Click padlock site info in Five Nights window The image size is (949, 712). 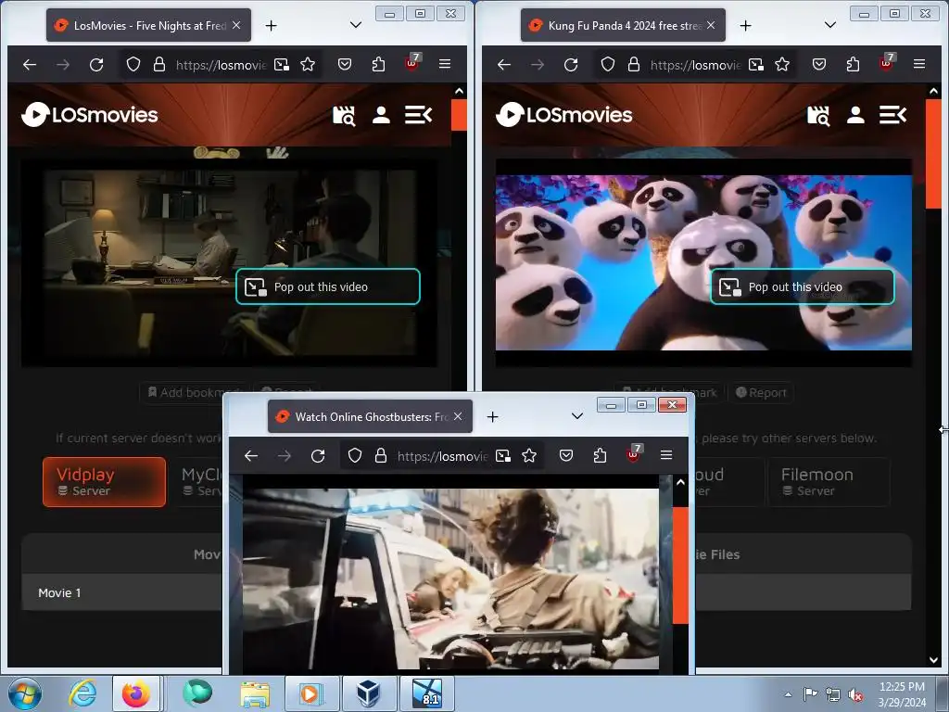(159, 64)
